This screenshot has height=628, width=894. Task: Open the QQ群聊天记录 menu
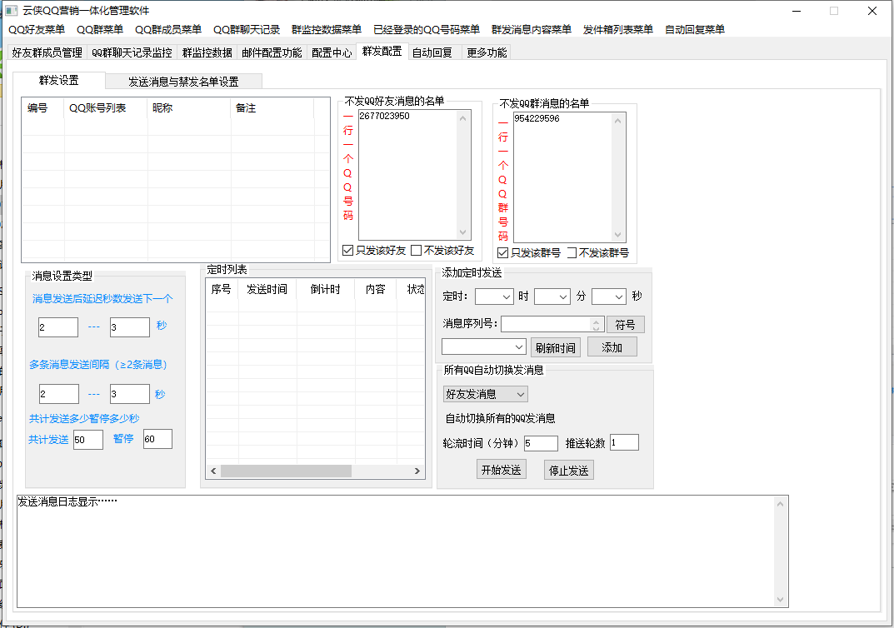247,30
